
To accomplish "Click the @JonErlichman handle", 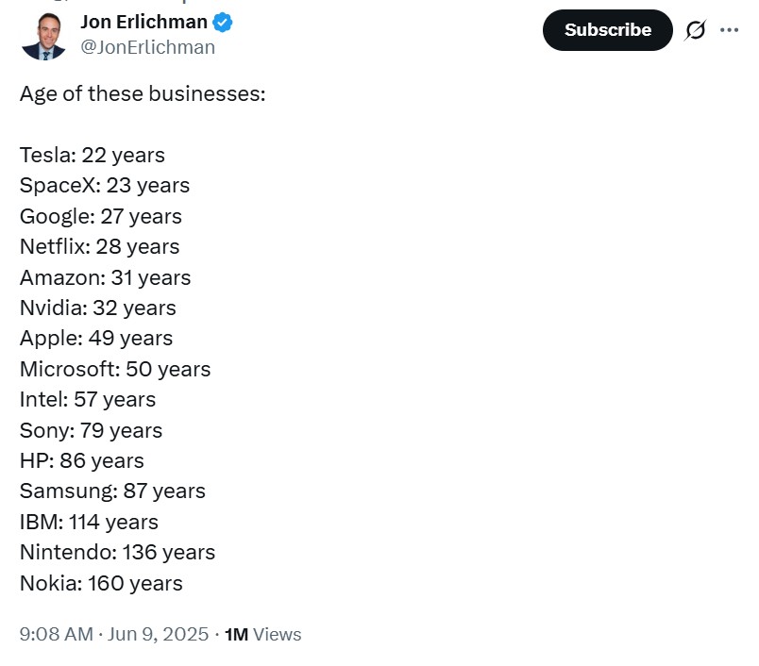I will coord(147,47).
